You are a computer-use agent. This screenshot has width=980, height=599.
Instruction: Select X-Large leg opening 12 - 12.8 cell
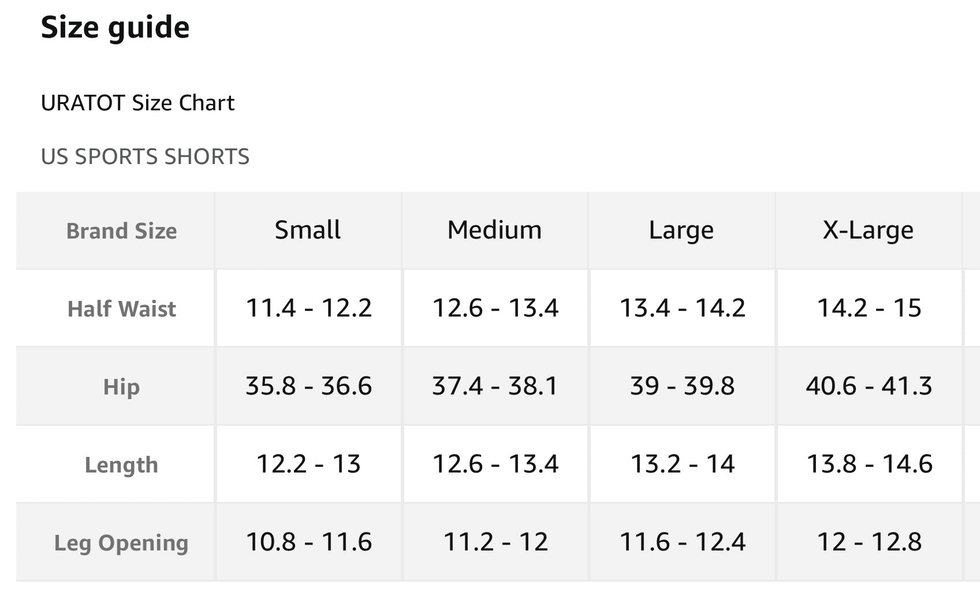pos(869,542)
